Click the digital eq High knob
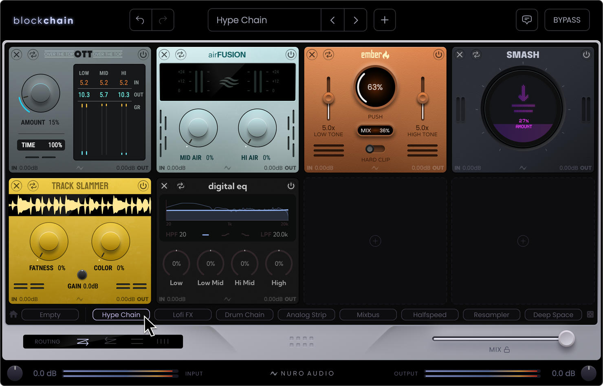The height and width of the screenshot is (386, 603). [x=279, y=264]
